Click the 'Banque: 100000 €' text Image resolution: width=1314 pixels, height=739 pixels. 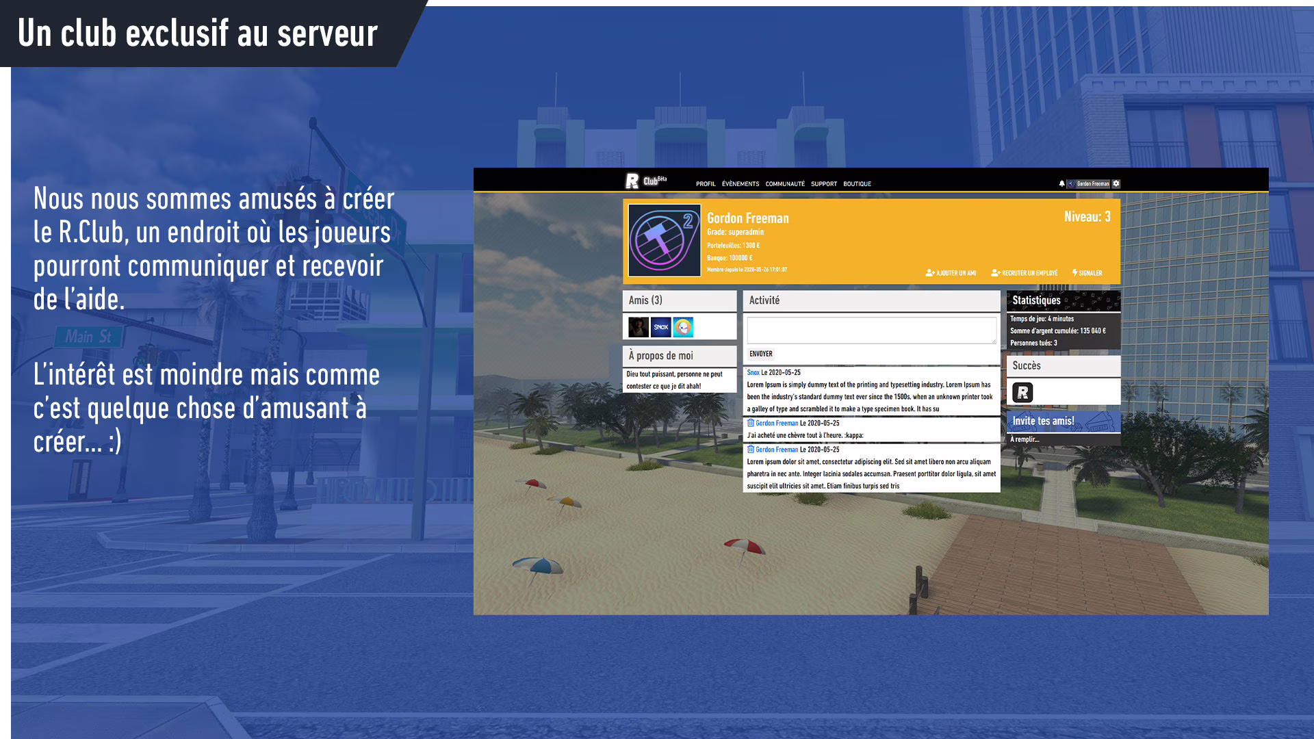(x=730, y=258)
